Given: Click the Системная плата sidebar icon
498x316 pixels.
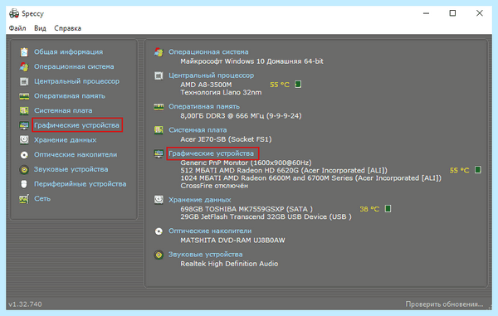Looking at the screenshot, I should pyautogui.click(x=24, y=111).
